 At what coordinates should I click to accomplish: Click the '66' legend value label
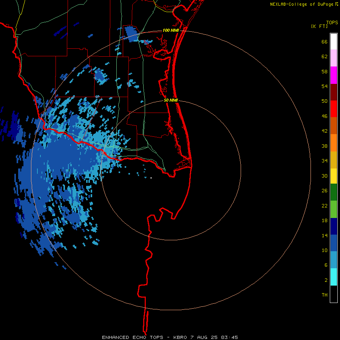[x=325, y=42]
